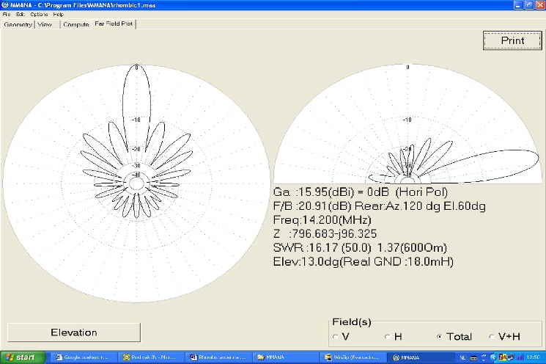Click the system tray clock
546x364 pixels.
tap(533, 357)
